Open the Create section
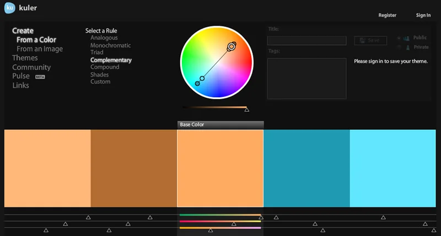Image resolution: width=441 pixels, height=236 pixels. tap(23, 31)
